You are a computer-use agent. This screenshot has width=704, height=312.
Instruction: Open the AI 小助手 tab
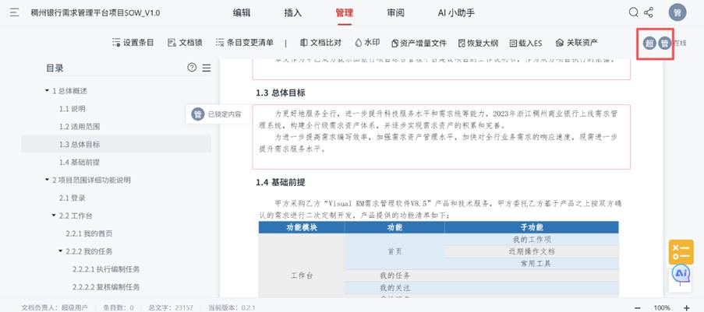tap(456, 12)
